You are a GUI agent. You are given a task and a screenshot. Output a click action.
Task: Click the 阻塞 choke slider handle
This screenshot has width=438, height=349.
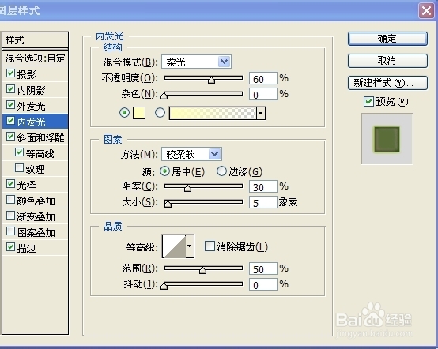click(x=187, y=188)
